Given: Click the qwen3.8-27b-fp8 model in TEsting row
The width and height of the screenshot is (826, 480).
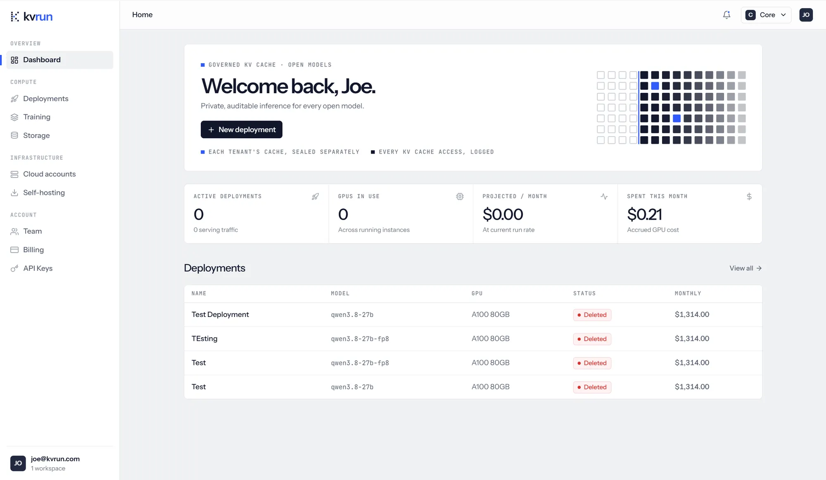Looking at the screenshot, I should [360, 339].
